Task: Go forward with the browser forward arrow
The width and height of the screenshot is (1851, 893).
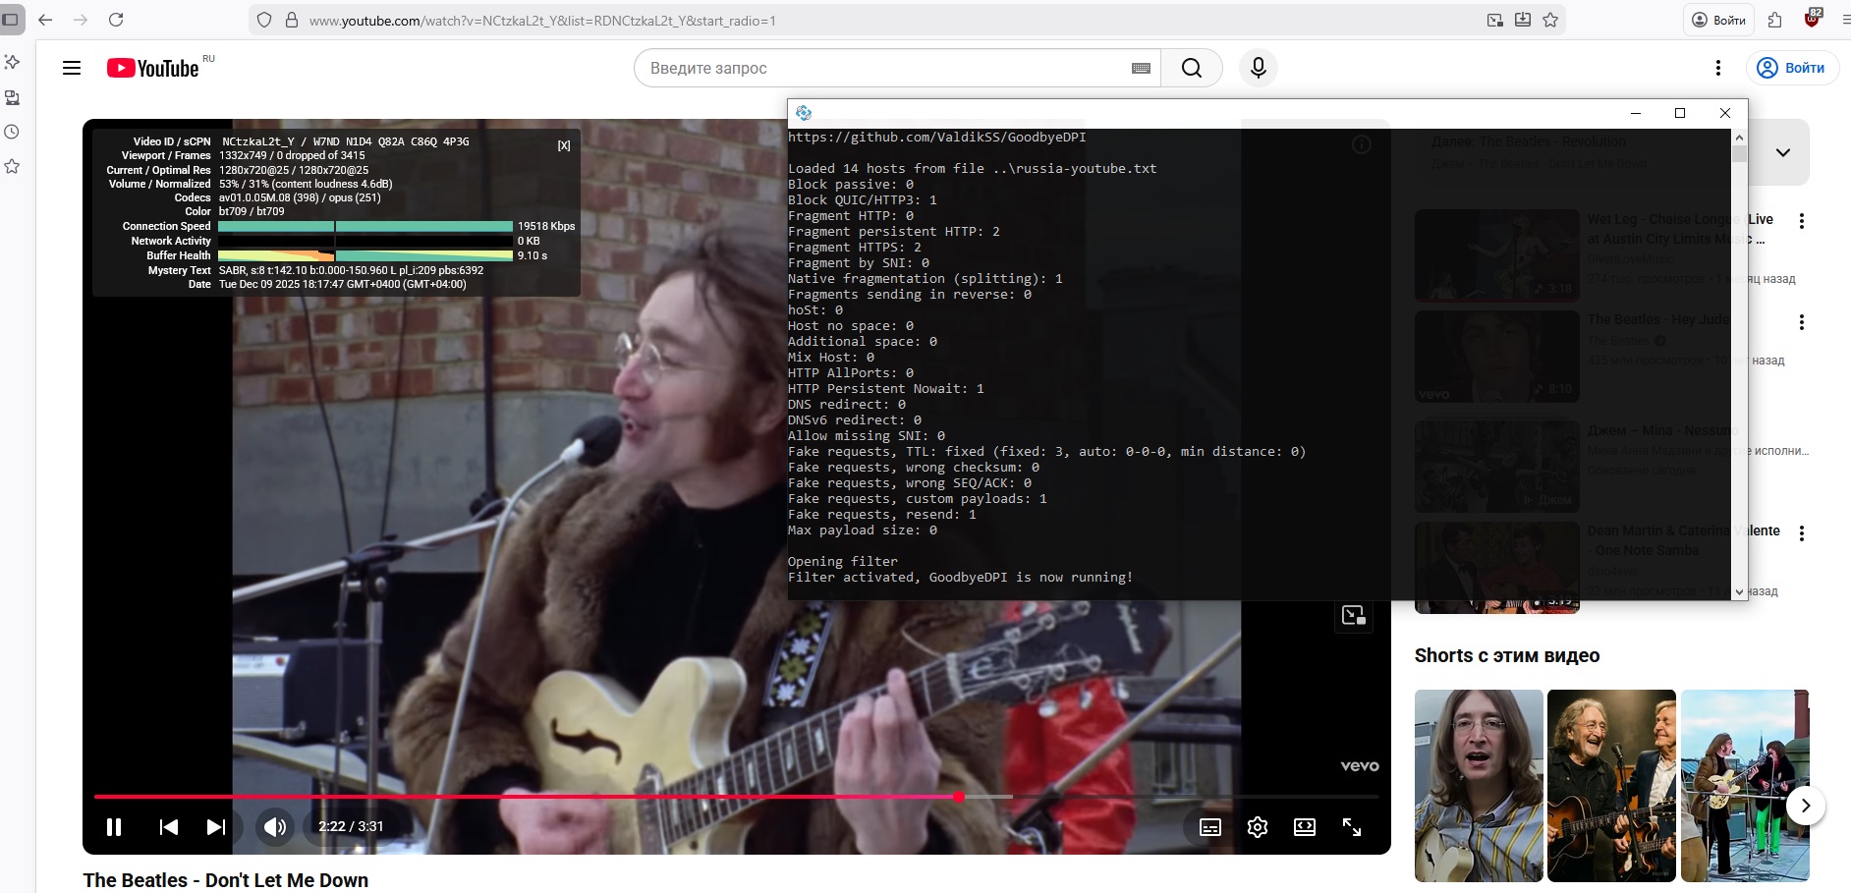Action: click(x=81, y=20)
